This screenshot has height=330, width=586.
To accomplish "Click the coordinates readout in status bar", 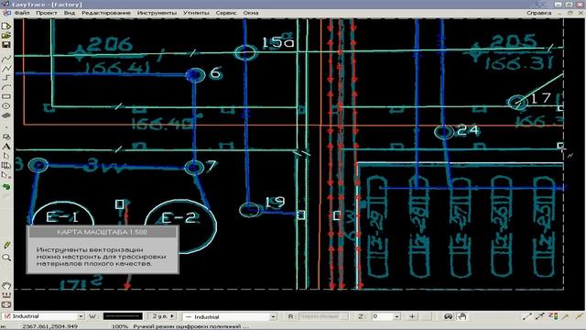I will pos(50,326).
